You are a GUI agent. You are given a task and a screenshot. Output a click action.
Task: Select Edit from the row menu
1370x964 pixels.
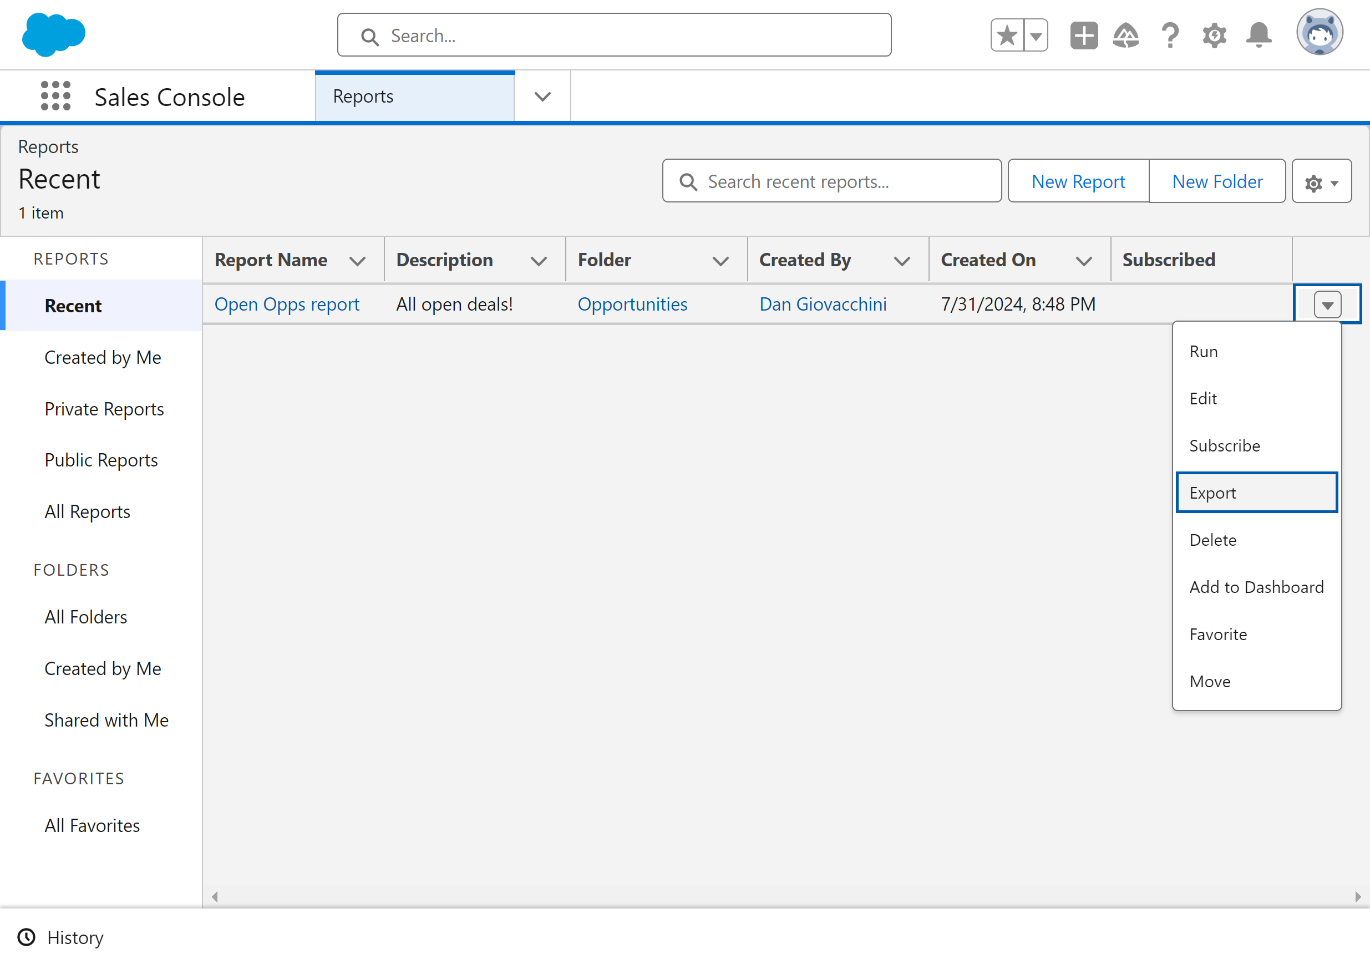1257,398
